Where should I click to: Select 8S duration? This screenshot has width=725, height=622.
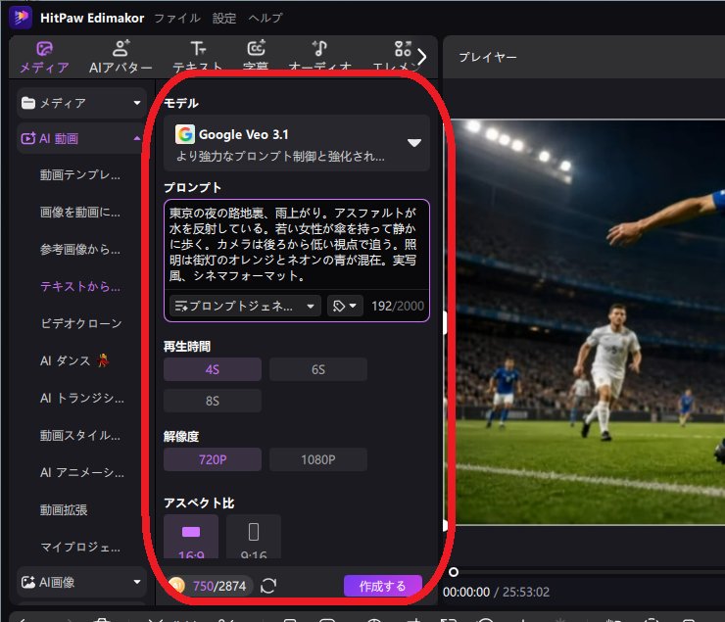(213, 401)
